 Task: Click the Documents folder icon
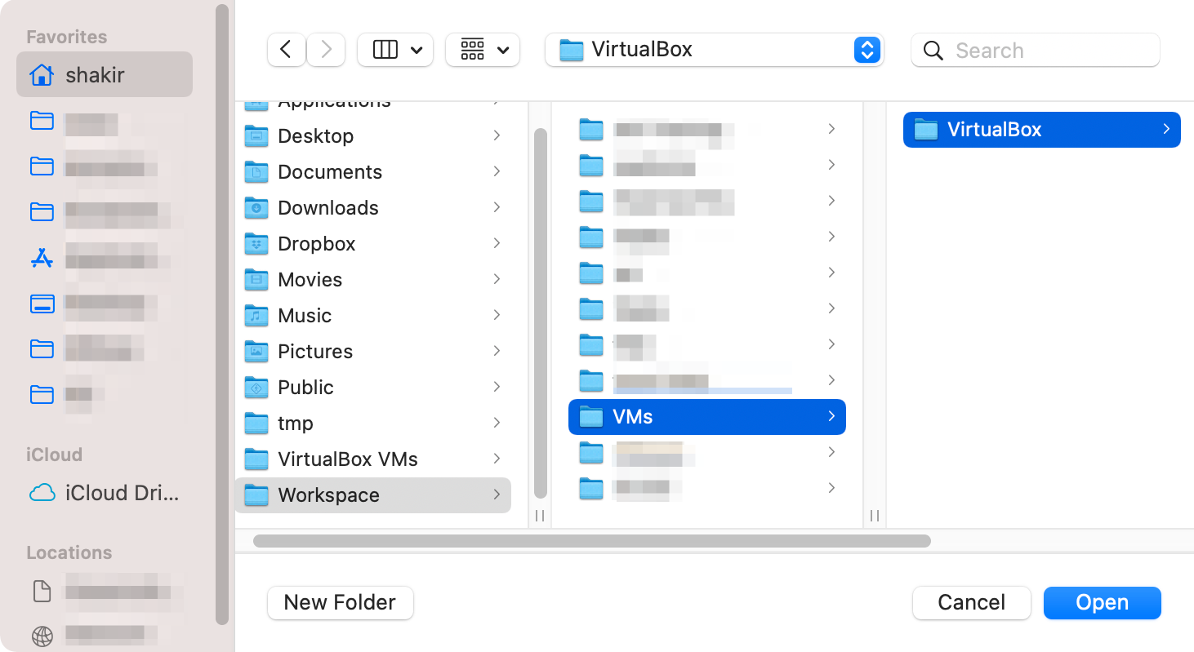pos(256,172)
